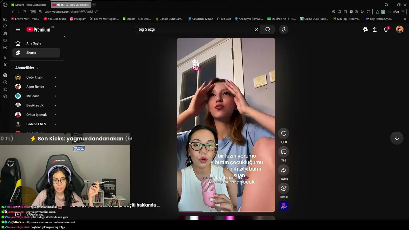Image resolution: width=409 pixels, height=230 pixels.
Task: Share the Short with Paylaş button
Action: [x=284, y=170]
